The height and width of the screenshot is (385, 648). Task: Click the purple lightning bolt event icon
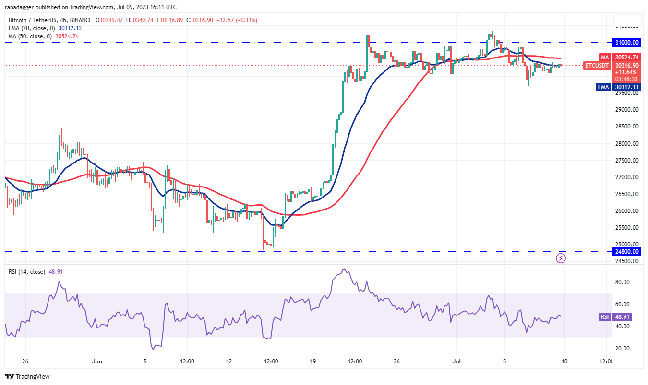coord(561,258)
